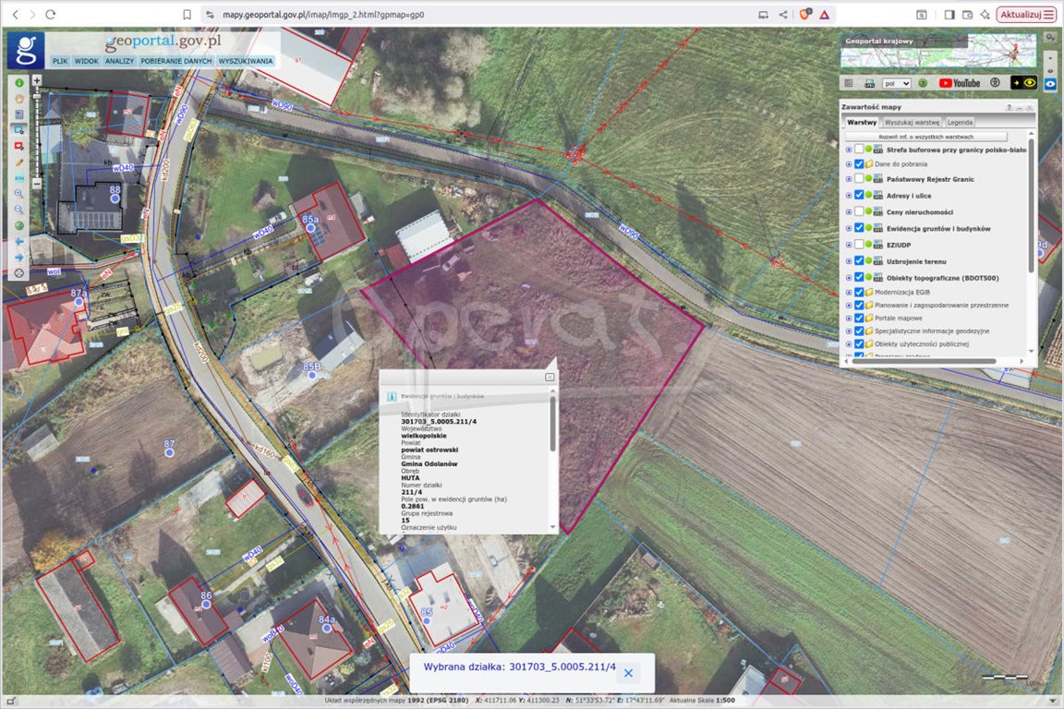The height and width of the screenshot is (709, 1064).
Task: Disable Ewidencja gruntów i budynków layer
Action: tap(859, 228)
